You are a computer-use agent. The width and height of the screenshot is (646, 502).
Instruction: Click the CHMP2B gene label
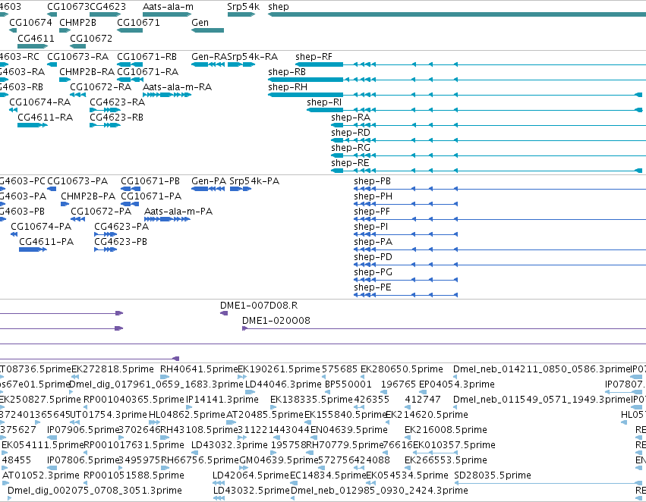78,23
